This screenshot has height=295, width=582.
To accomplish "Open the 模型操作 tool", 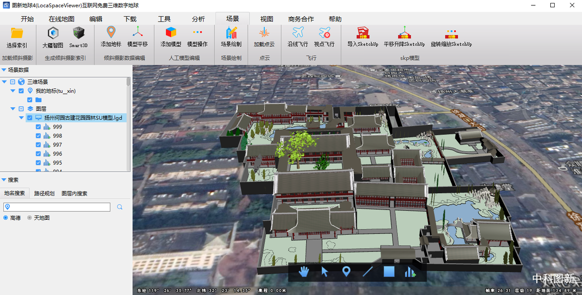I will tap(197, 36).
